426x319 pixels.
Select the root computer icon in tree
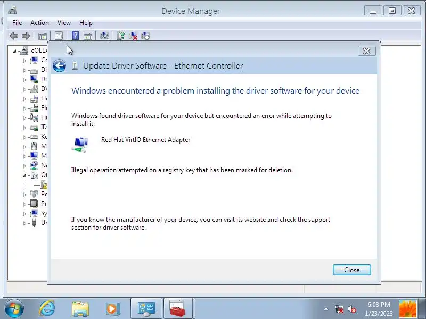[24, 51]
